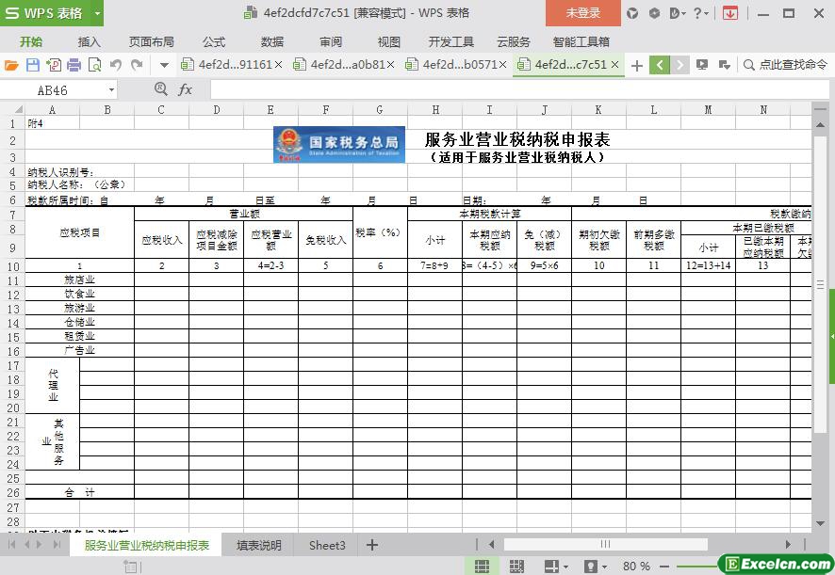This screenshot has width=835, height=575.
Task: Open a new document tab with plus
Action: [637, 65]
